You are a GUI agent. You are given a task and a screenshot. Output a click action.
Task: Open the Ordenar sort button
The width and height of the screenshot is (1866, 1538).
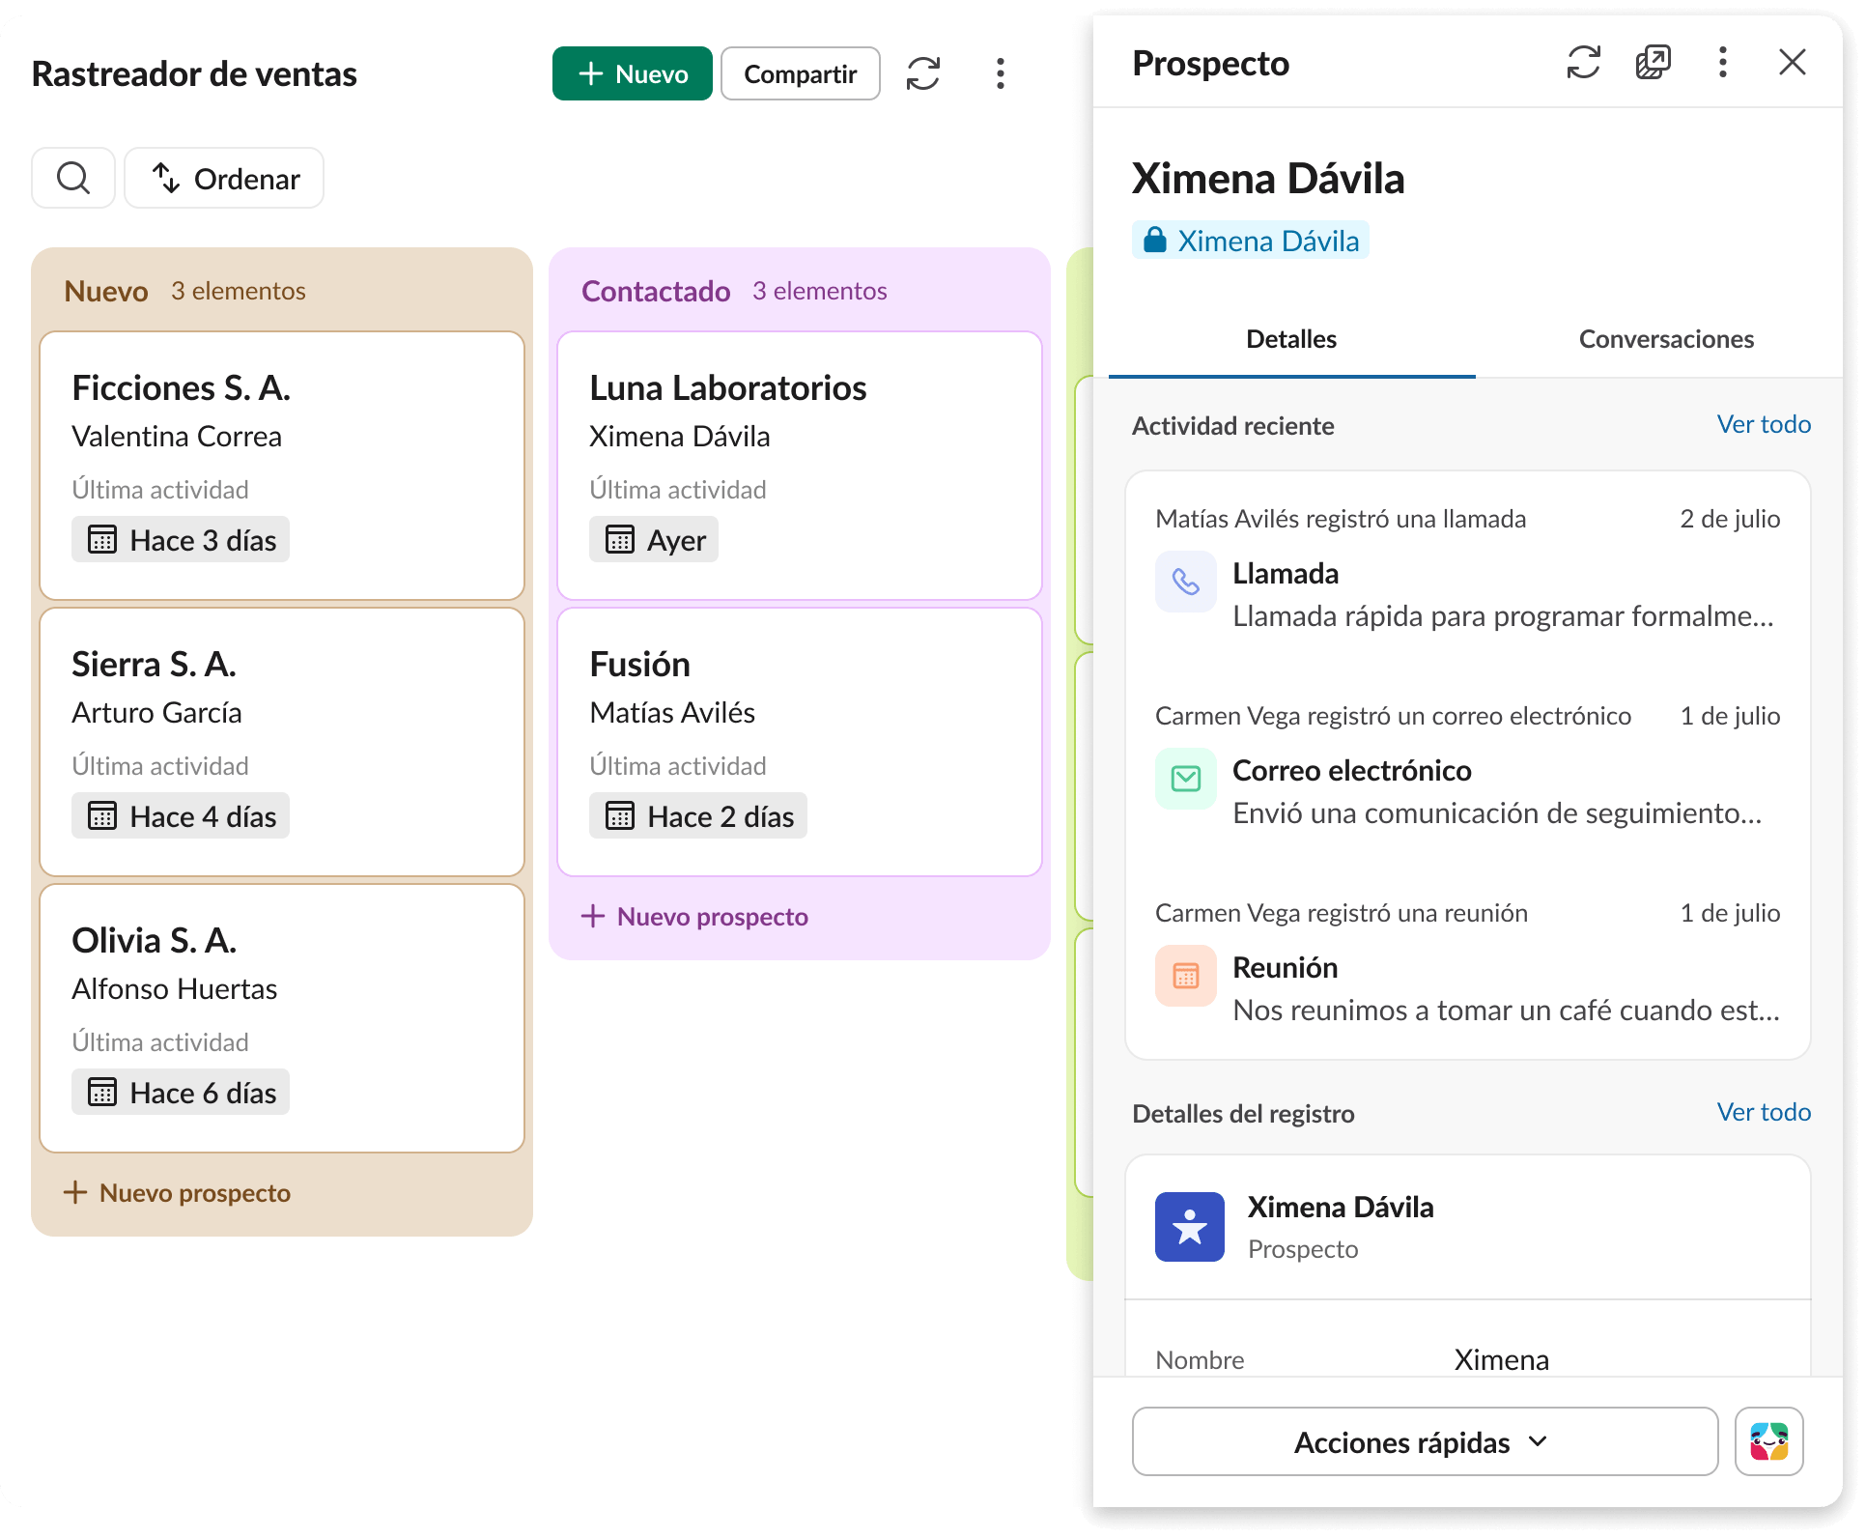[224, 178]
